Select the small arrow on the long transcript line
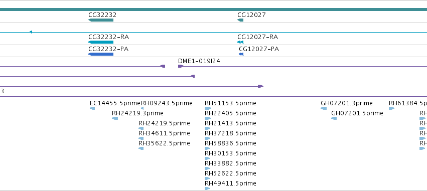This screenshot has width=427, height=191. point(31,32)
